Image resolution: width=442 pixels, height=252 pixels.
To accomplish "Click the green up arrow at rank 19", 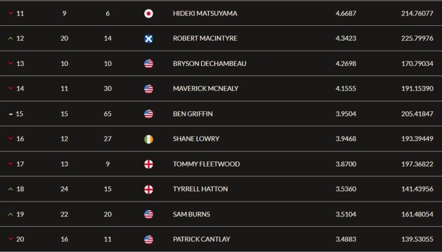I will pyautogui.click(x=11, y=214).
